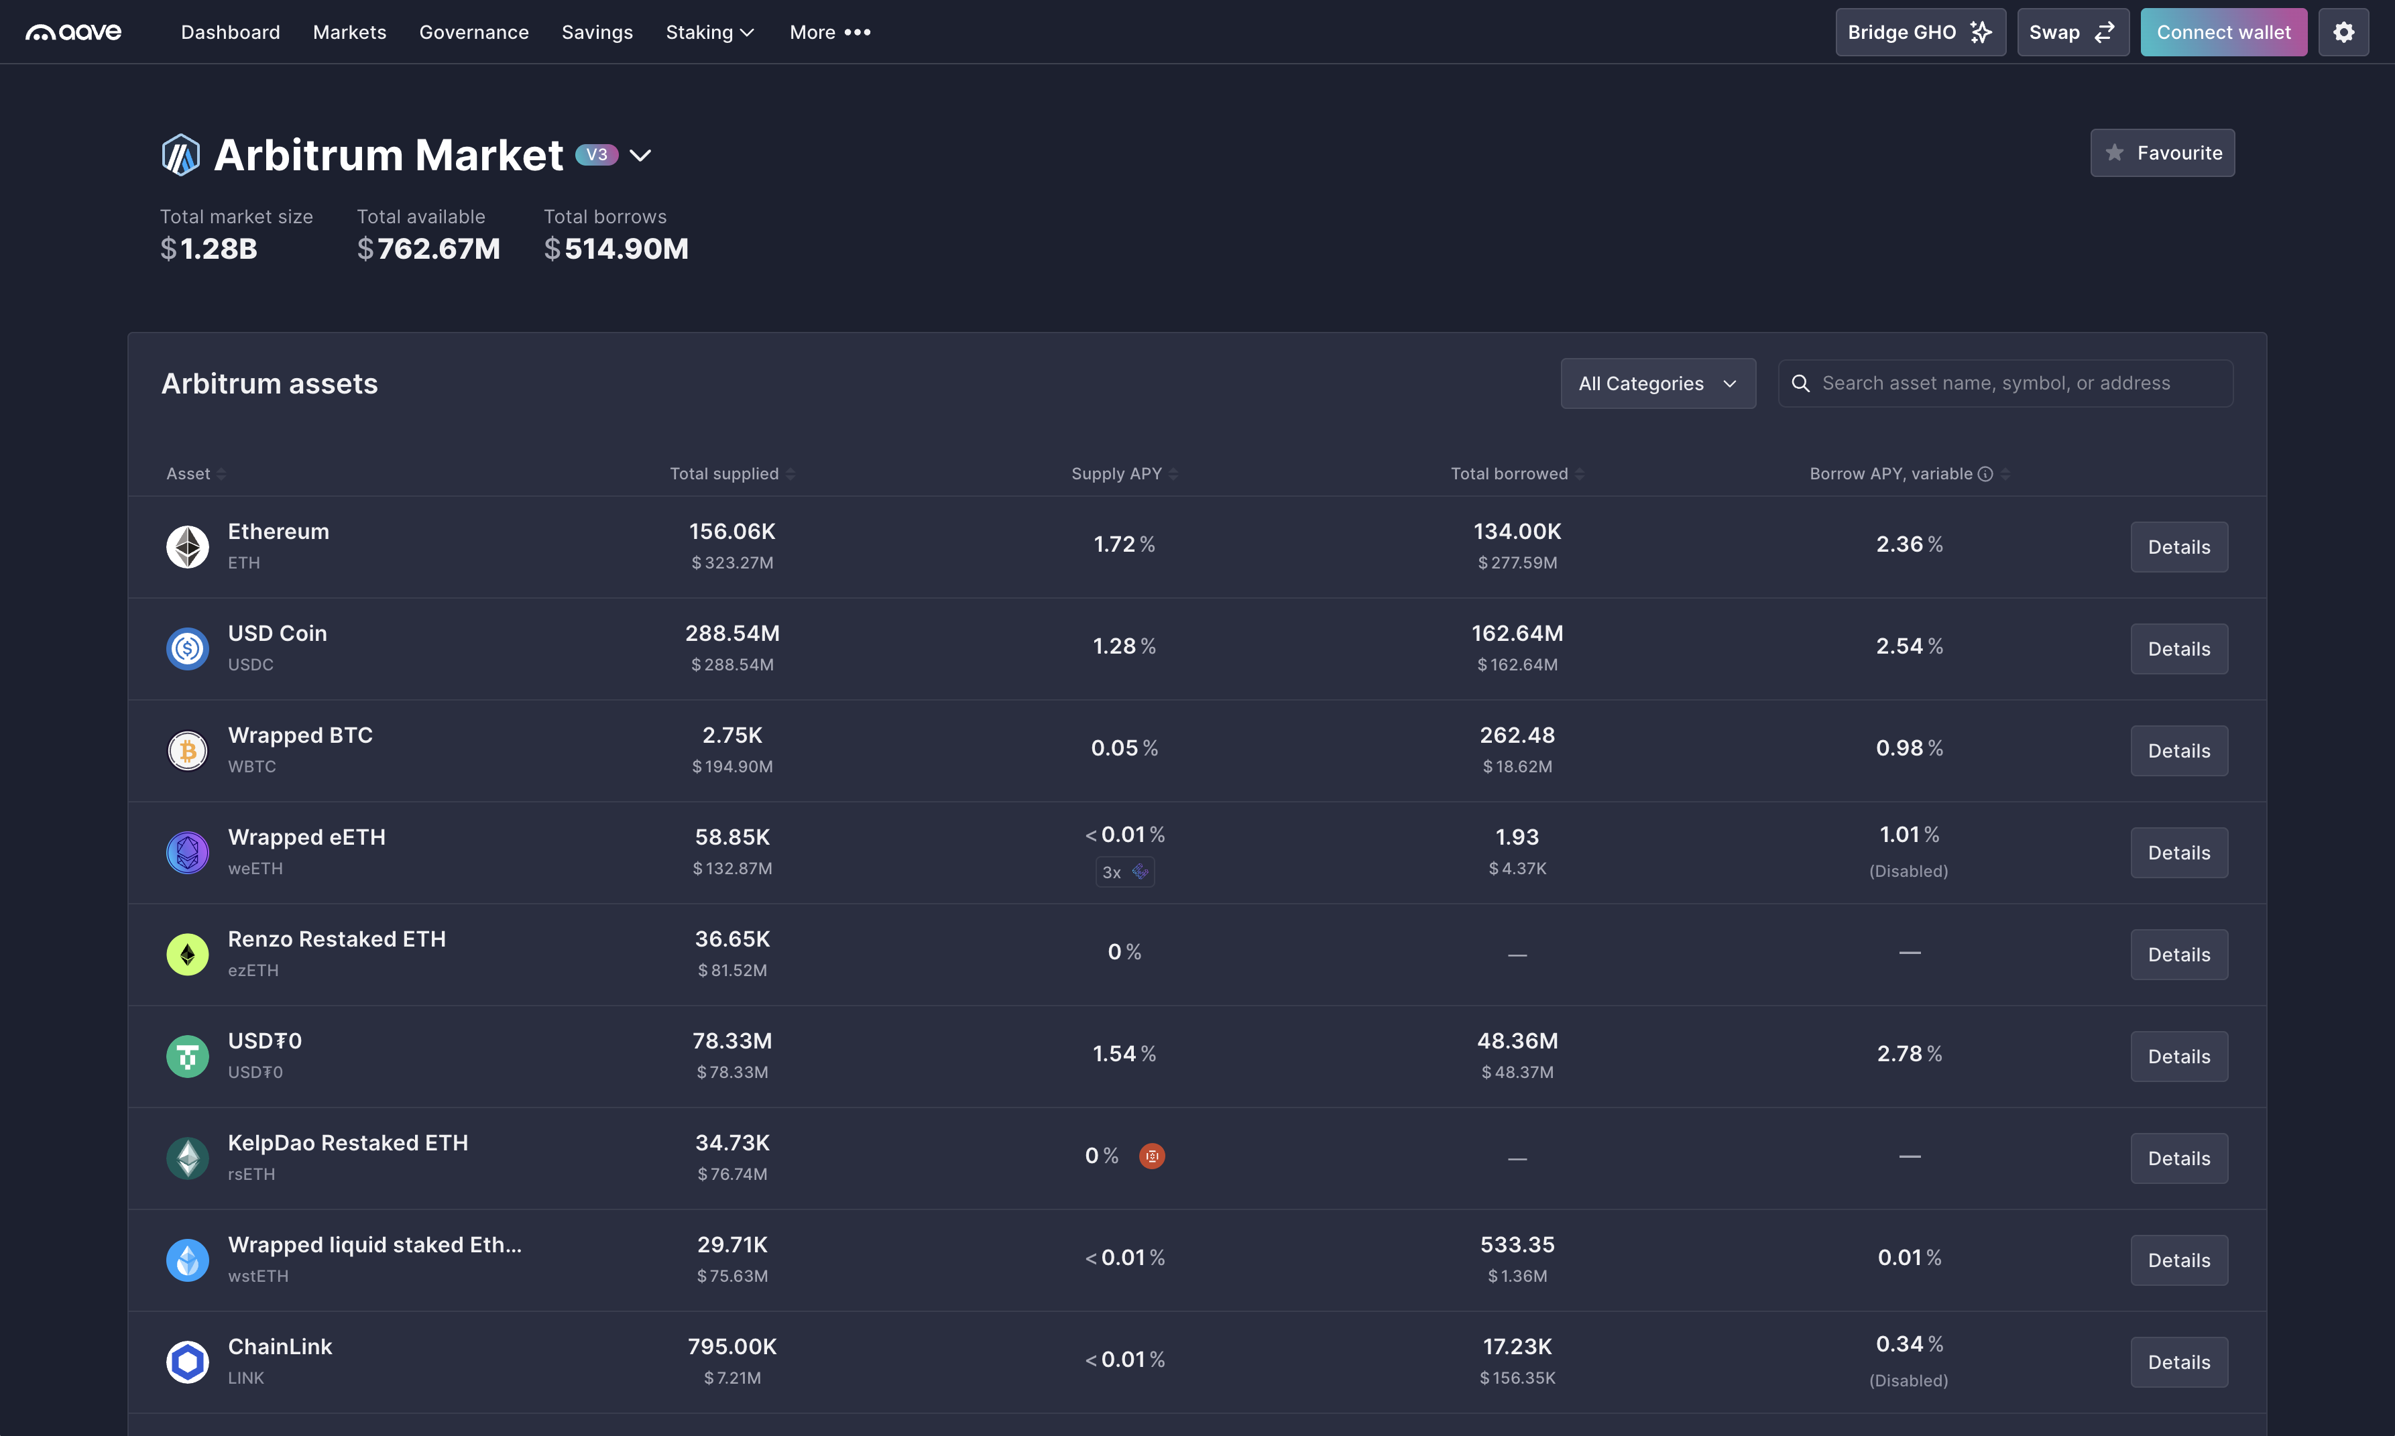Click the Ethereum asset icon
This screenshot has height=1436, width=2395.
187,547
